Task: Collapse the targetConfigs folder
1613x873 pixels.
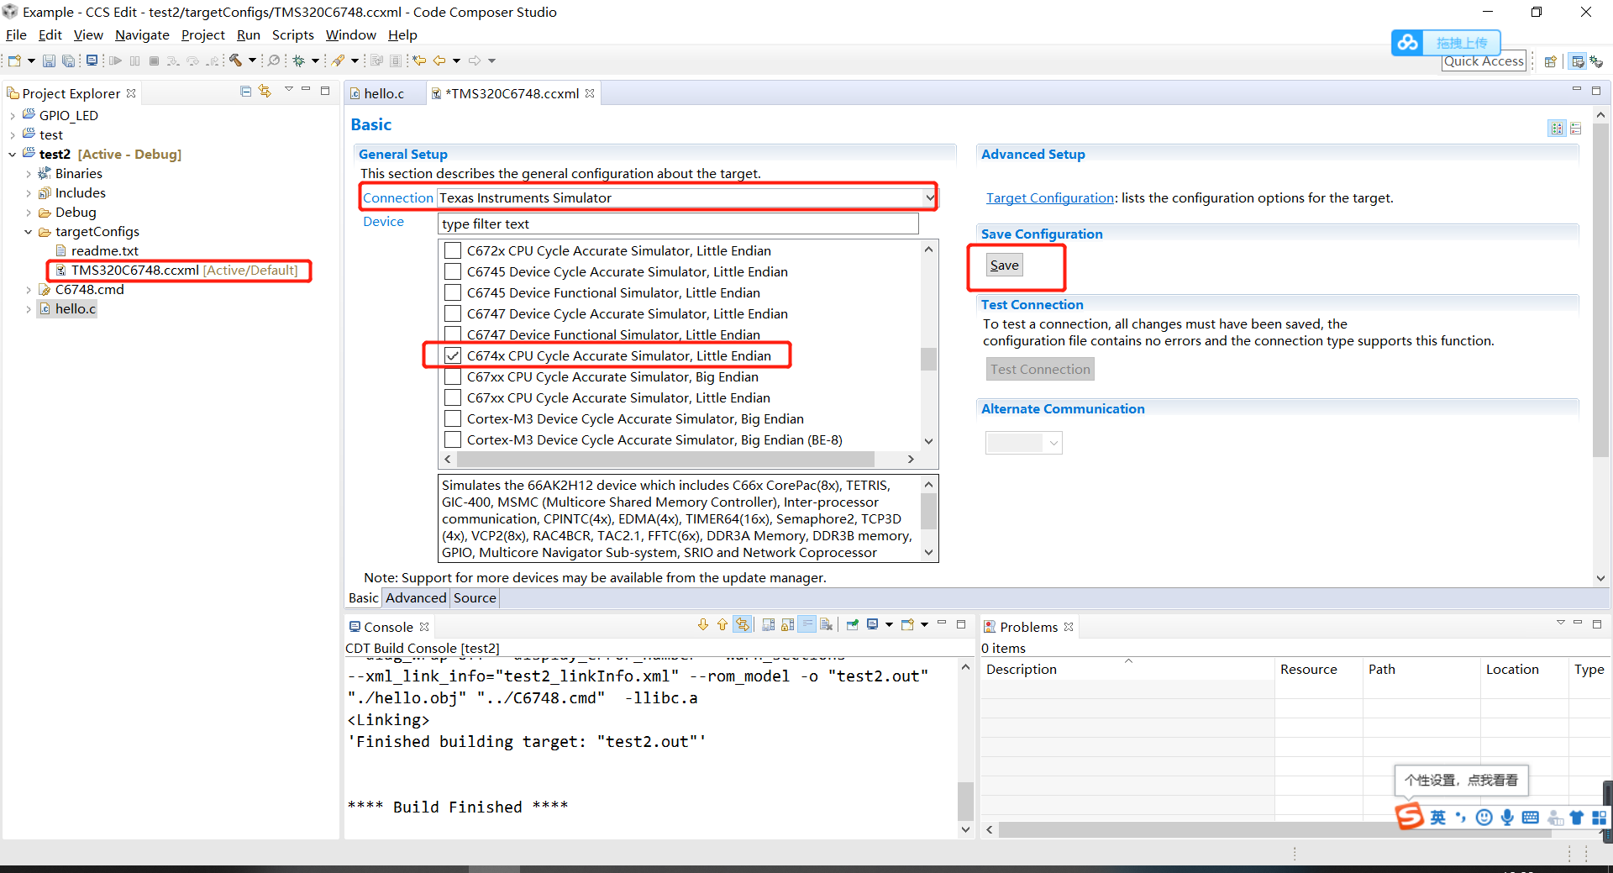Action: point(29,232)
